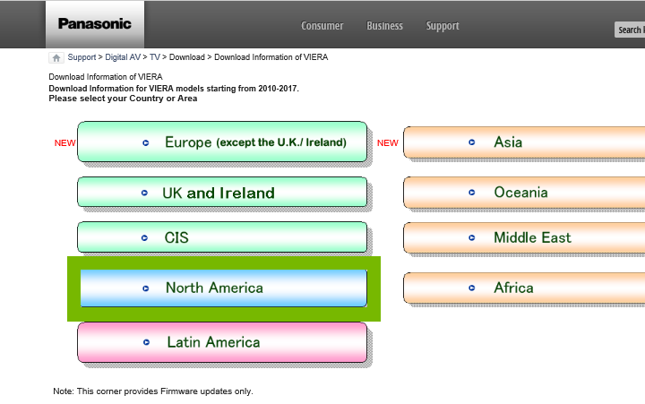Open the Support menu
645x404 pixels.
(443, 26)
